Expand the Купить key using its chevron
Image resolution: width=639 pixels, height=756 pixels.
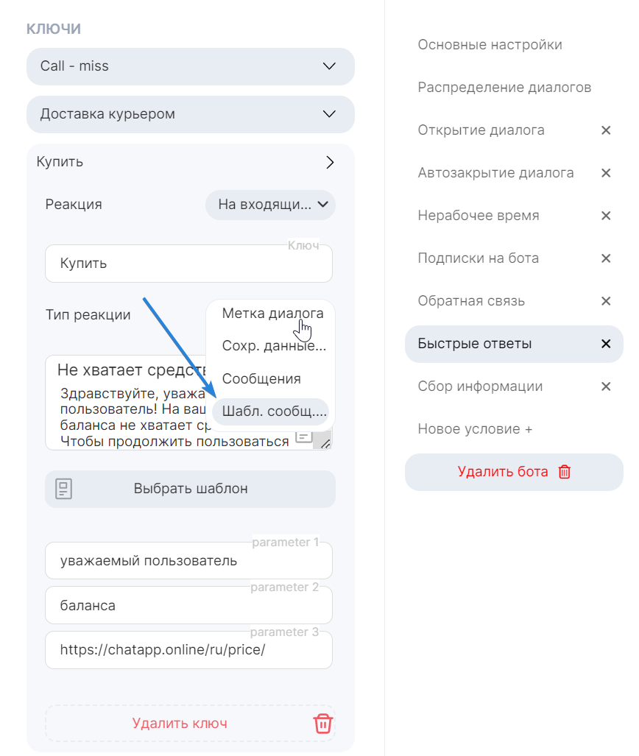point(330,162)
